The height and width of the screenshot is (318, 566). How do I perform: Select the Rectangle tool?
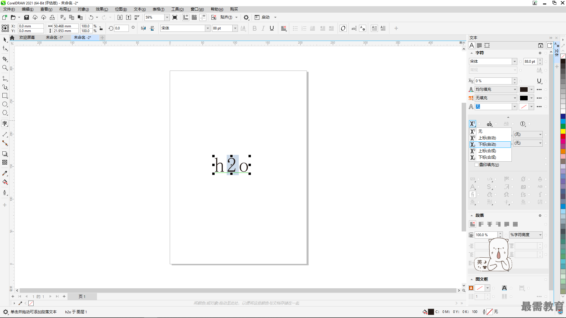tap(5, 96)
